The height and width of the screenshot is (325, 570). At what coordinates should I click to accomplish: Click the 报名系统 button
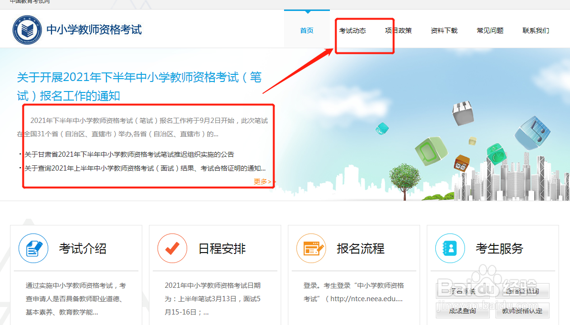pos(463,291)
